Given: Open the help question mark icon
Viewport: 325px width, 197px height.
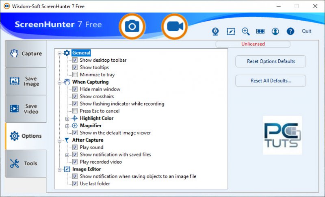Looking at the screenshot, I should tap(290, 32).
